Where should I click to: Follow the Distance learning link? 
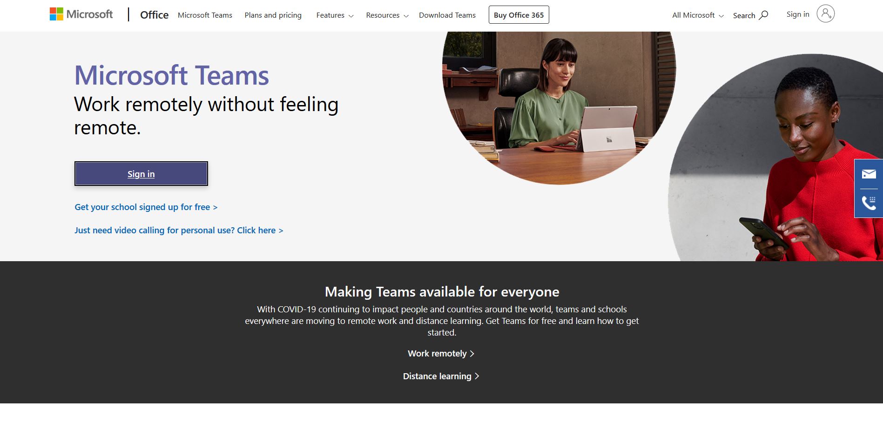click(441, 376)
